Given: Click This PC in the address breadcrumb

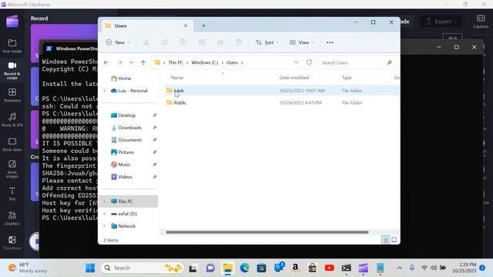Looking at the screenshot, I should [x=176, y=62].
